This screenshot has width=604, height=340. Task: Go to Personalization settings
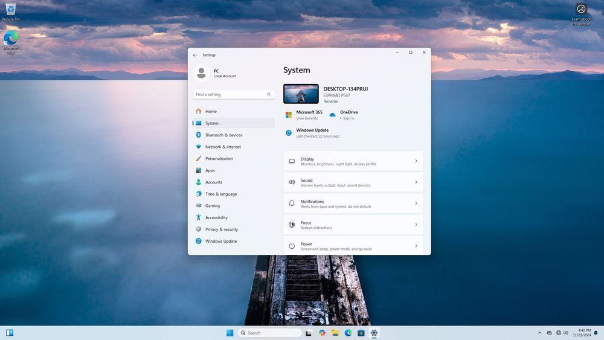tap(233, 159)
